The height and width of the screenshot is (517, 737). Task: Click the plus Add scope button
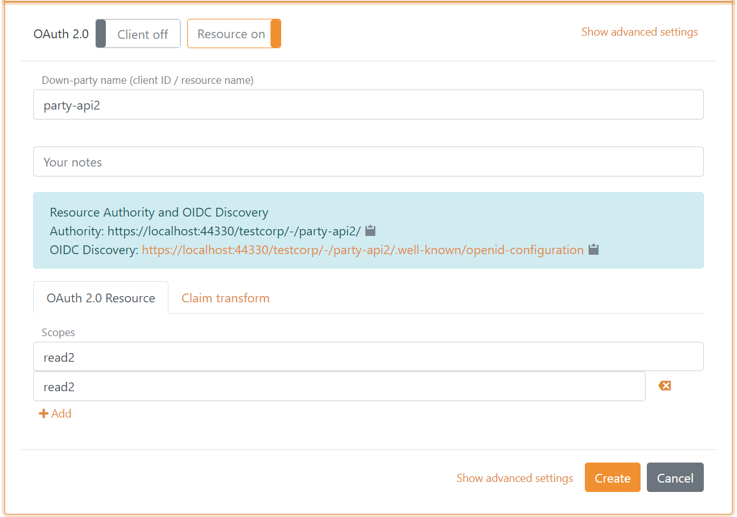pos(55,414)
